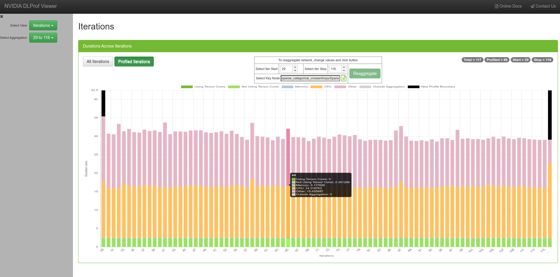This screenshot has height=277, width=560.
Task: Select the Profiled Iterations tab
Action: pyautogui.click(x=134, y=62)
